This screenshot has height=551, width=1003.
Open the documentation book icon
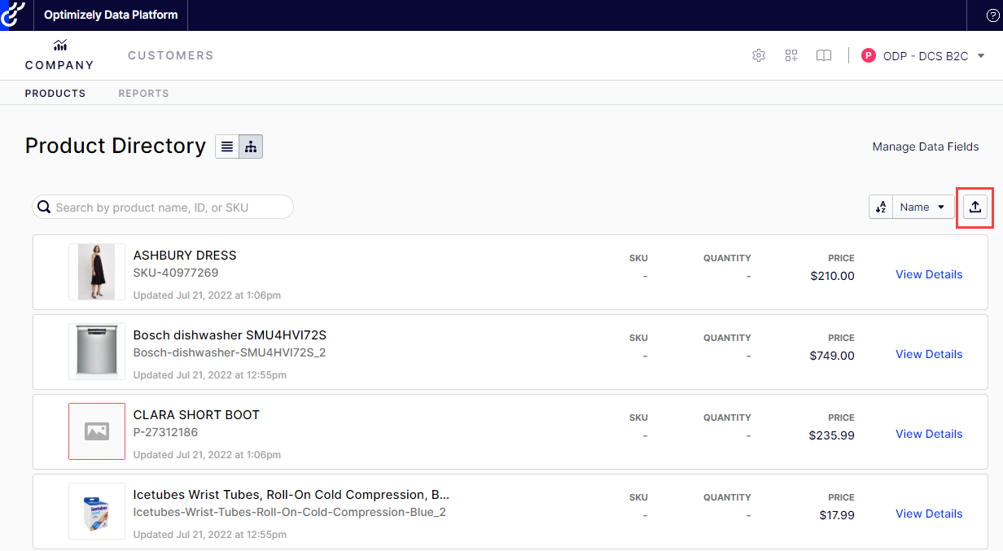click(x=824, y=55)
